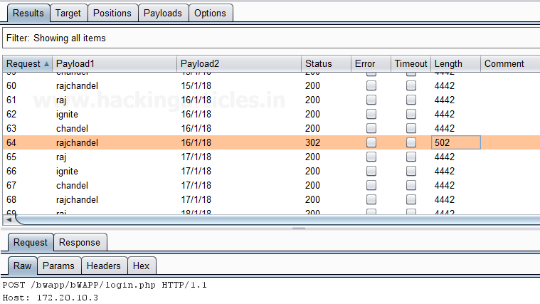Click status 200 in request 61 row
This screenshot has width=540, height=304.
click(313, 100)
